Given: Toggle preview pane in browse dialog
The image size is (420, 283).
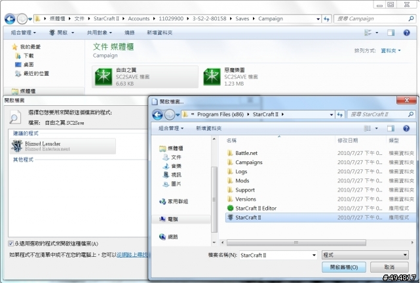Looking at the screenshot, I should 391,129.
